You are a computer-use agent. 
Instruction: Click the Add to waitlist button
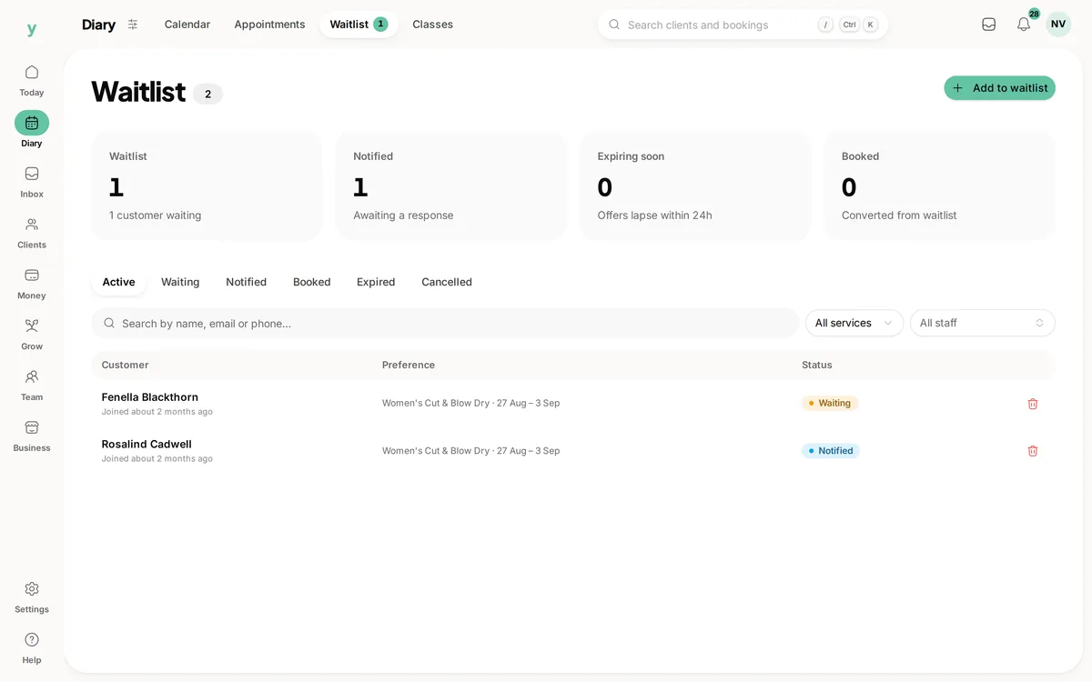[999, 88]
